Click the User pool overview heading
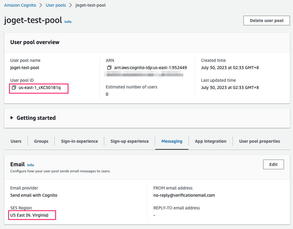The image size is (293, 229). tap(35, 42)
